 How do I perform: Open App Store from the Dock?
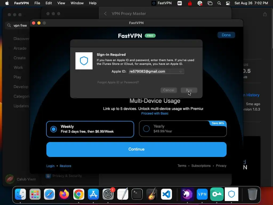point(93,194)
